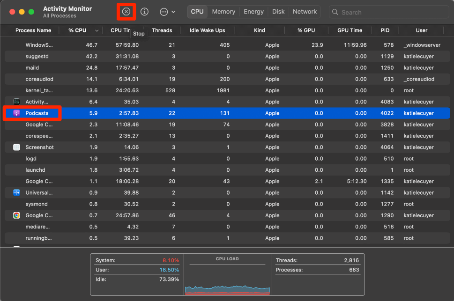Screen dimensions: 454x301
Task: Click the Activity Monitor process icon
Action: 16,102
